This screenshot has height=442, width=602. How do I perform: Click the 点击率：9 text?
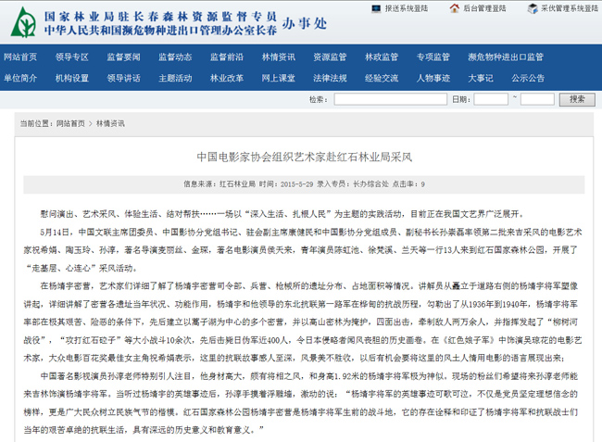(408, 184)
